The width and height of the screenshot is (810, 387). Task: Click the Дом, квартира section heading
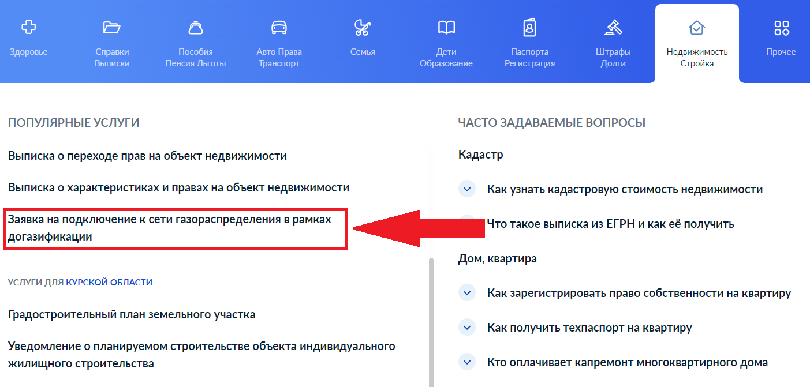click(497, 258)
